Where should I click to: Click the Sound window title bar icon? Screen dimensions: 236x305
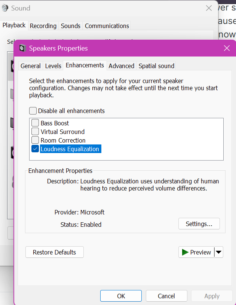4,8
